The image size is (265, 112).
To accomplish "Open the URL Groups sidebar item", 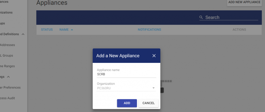I will [x=6, y=55].
